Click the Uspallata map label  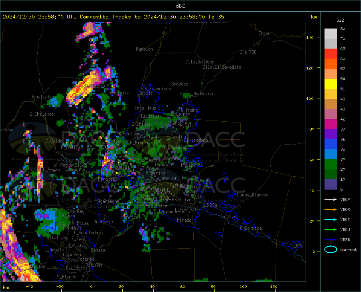point(41,97)
